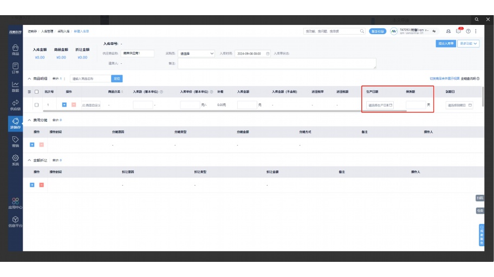Remove the row in 费用分摊 section

(41, 144)
